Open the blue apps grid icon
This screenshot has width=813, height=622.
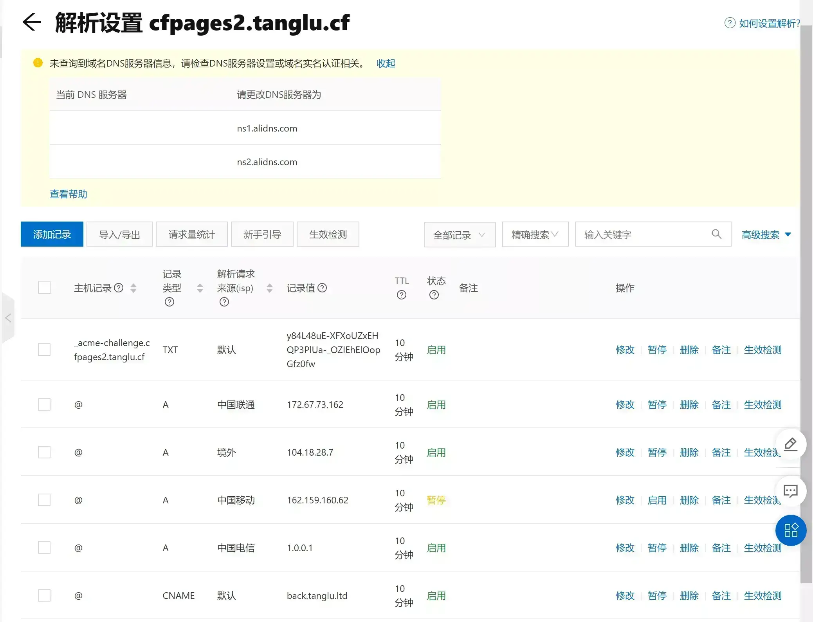tap(791, 530)
